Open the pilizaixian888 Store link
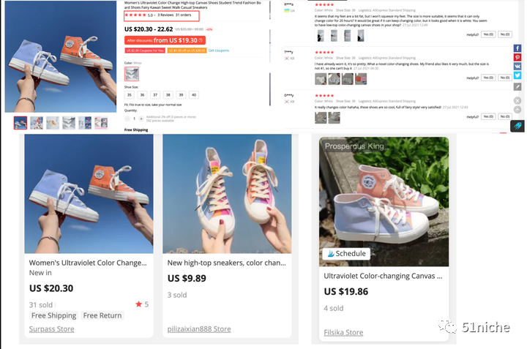The image size is (527, 349). point(199,329)
